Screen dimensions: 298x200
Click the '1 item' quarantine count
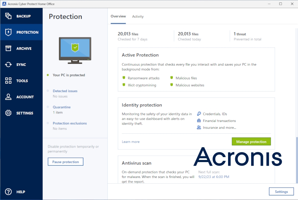tap(58, 112)
